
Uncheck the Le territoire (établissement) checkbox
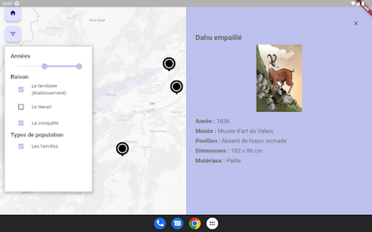point(21,89)
